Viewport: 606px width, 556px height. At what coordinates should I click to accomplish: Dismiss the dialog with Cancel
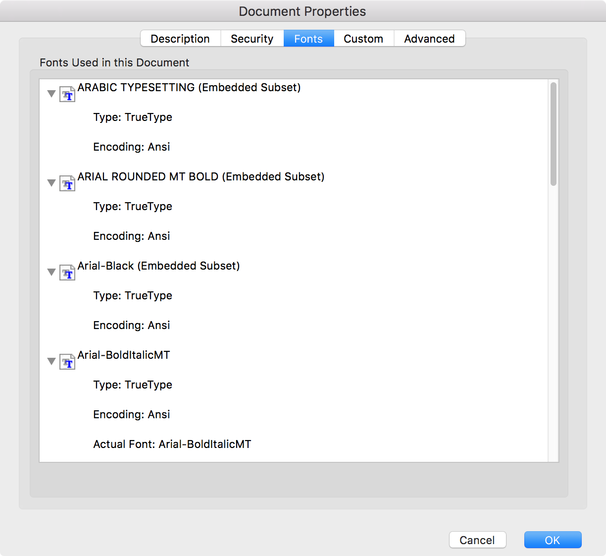coord(477,540)
